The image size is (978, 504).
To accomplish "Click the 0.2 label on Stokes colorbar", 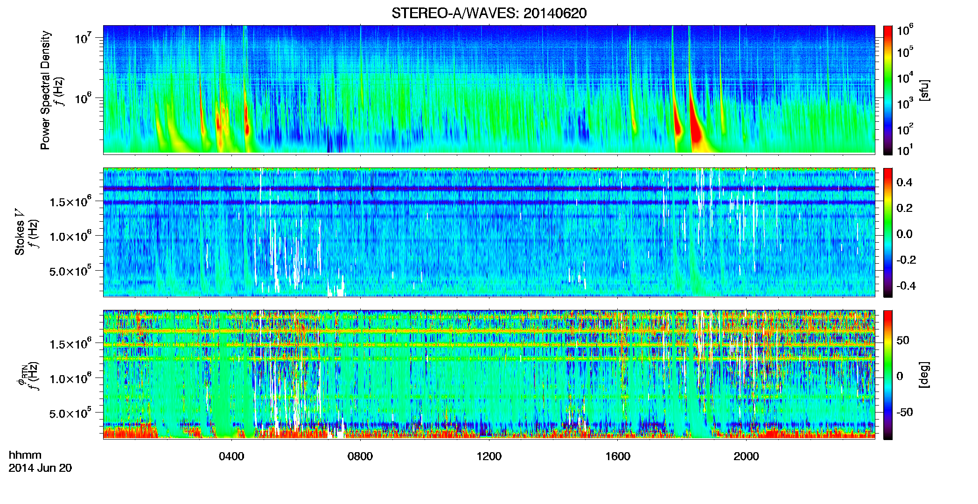I will click(x=905, y=208).
